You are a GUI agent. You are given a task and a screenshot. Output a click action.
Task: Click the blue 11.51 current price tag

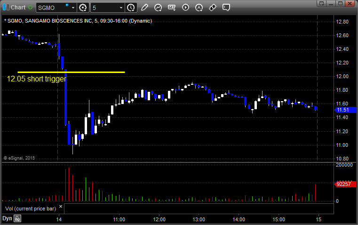click(345, 110)
